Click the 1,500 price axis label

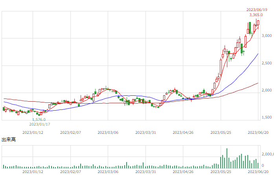pos(267,117)
